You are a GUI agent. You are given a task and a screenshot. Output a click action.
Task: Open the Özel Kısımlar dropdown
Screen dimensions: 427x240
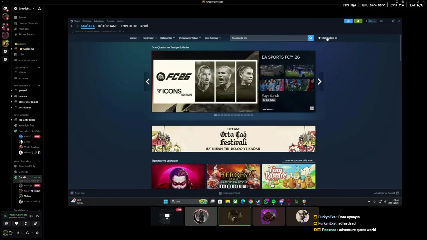[x=213, y=38]
